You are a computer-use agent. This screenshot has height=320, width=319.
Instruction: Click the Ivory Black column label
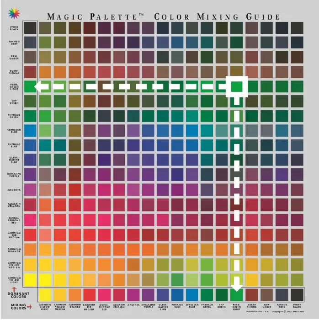click(x=297, y=306)
